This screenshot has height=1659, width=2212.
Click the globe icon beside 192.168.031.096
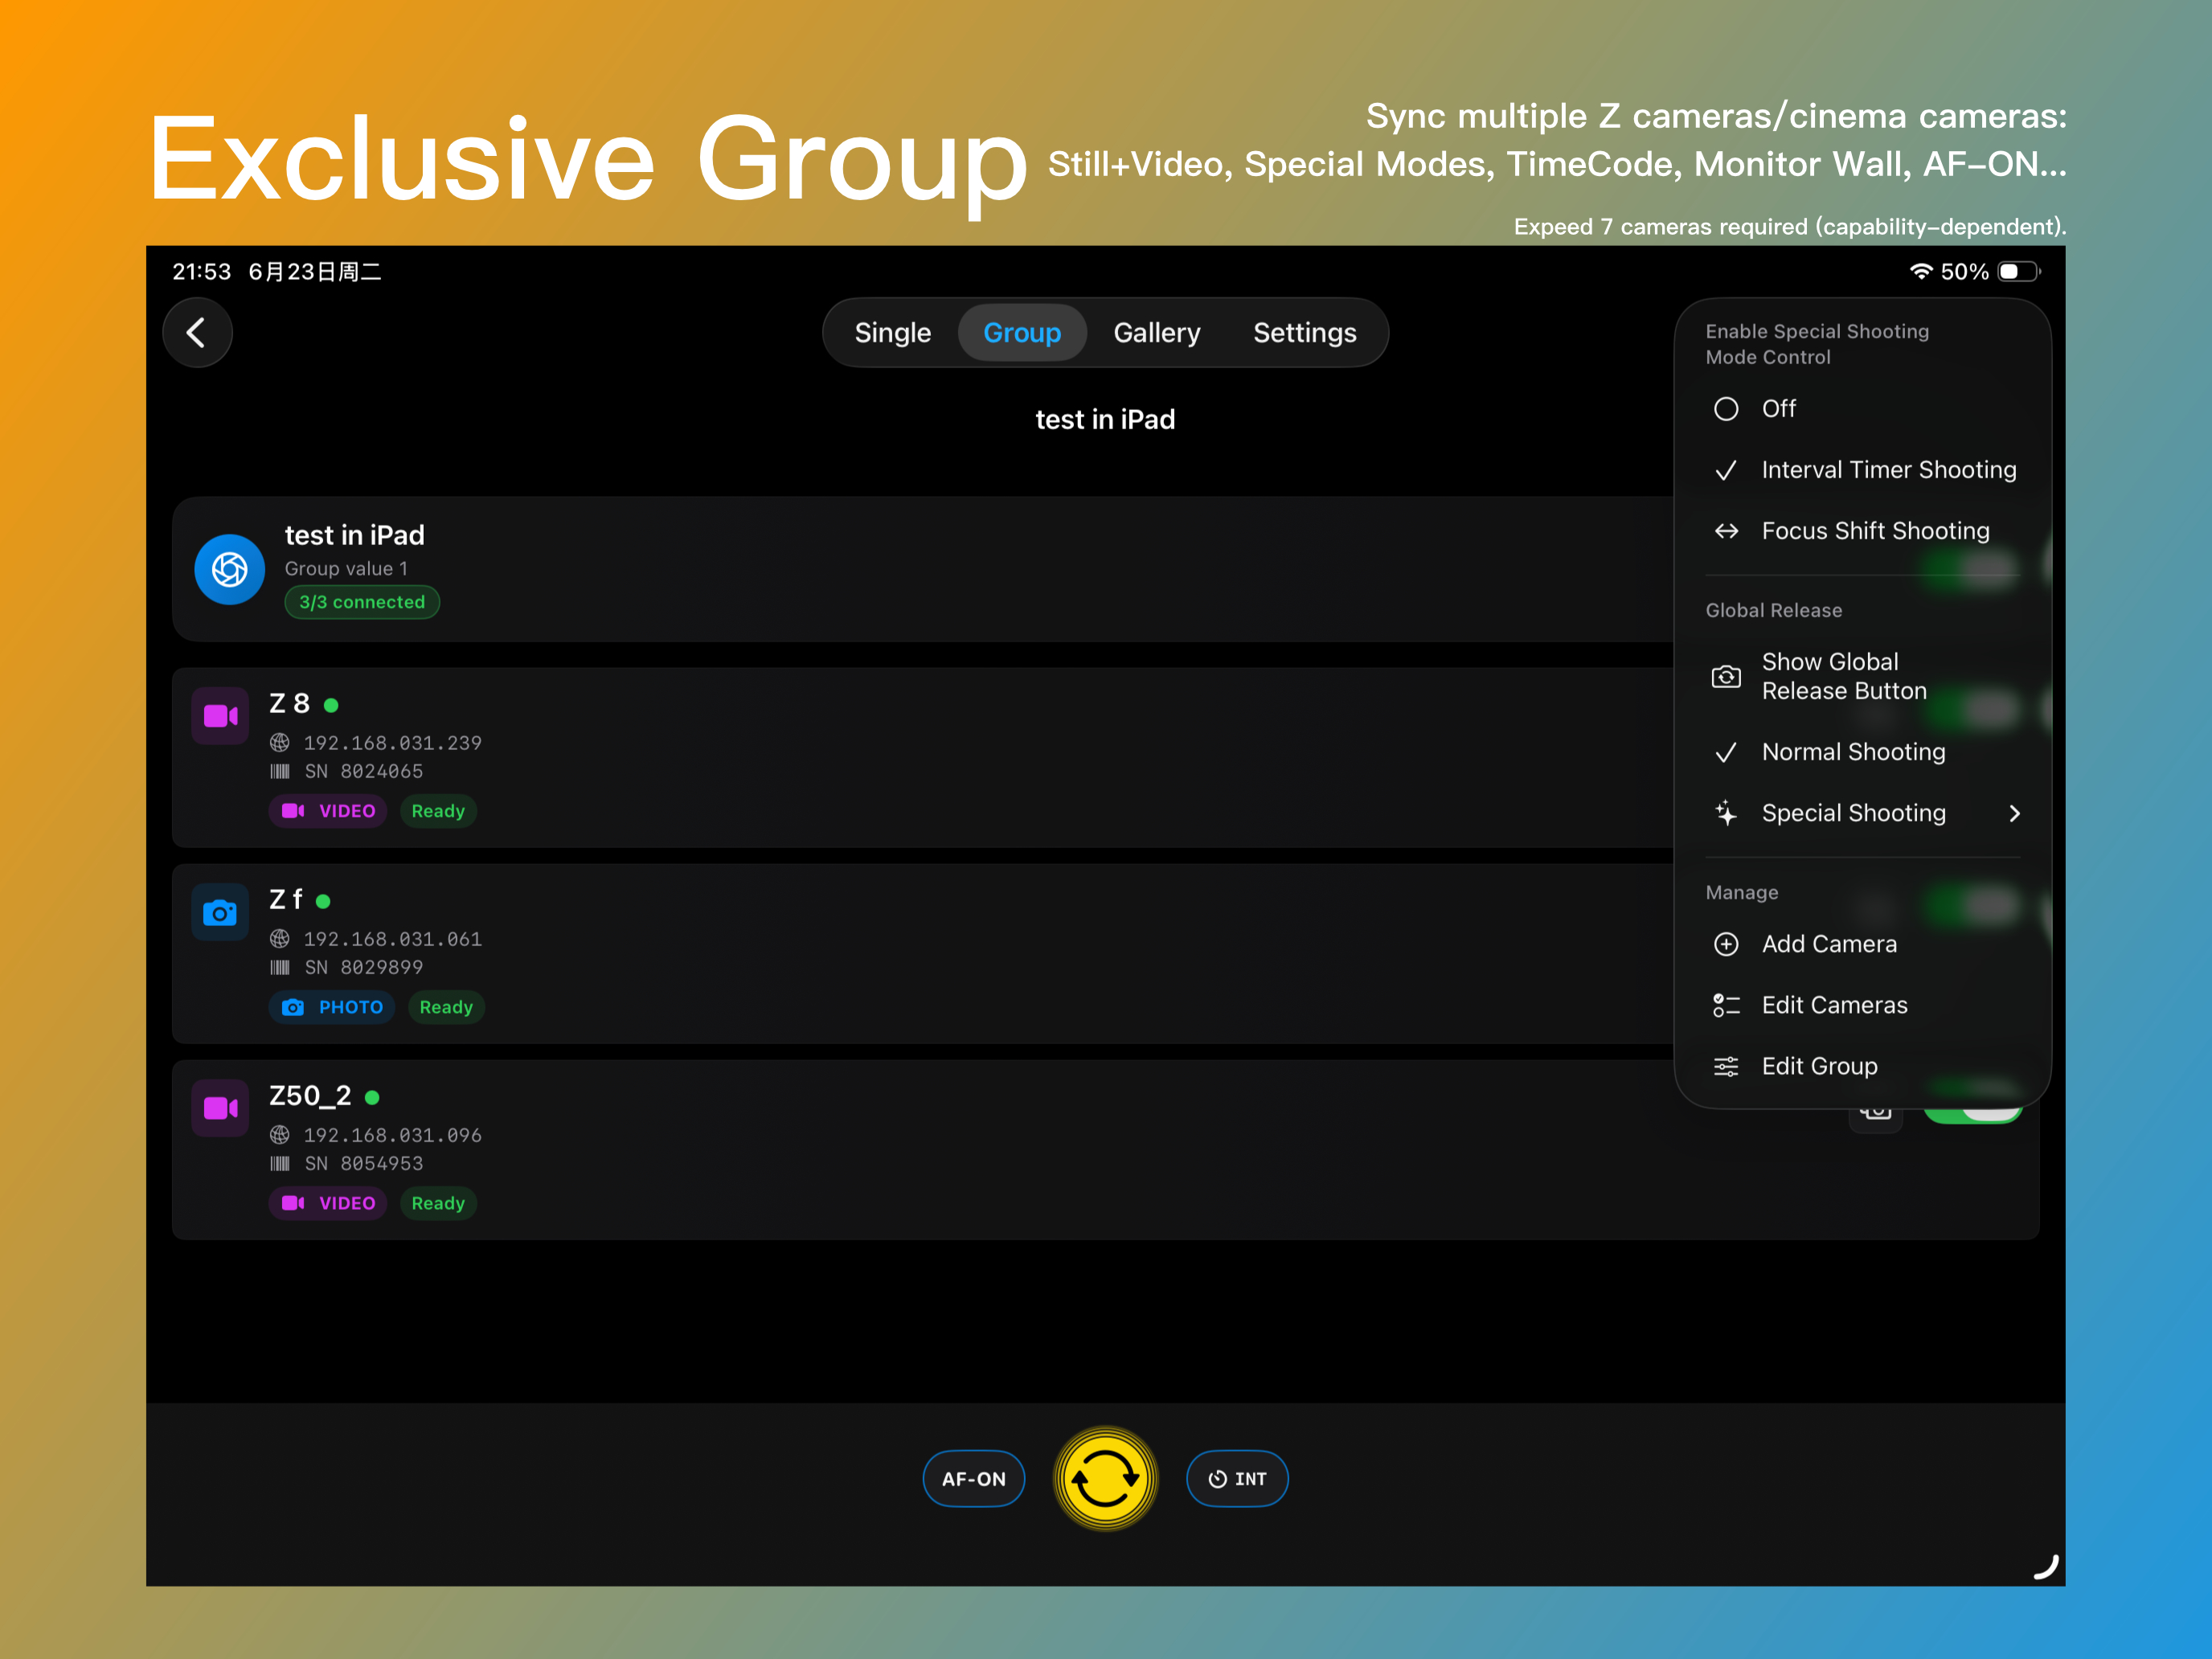[280, 1135]
